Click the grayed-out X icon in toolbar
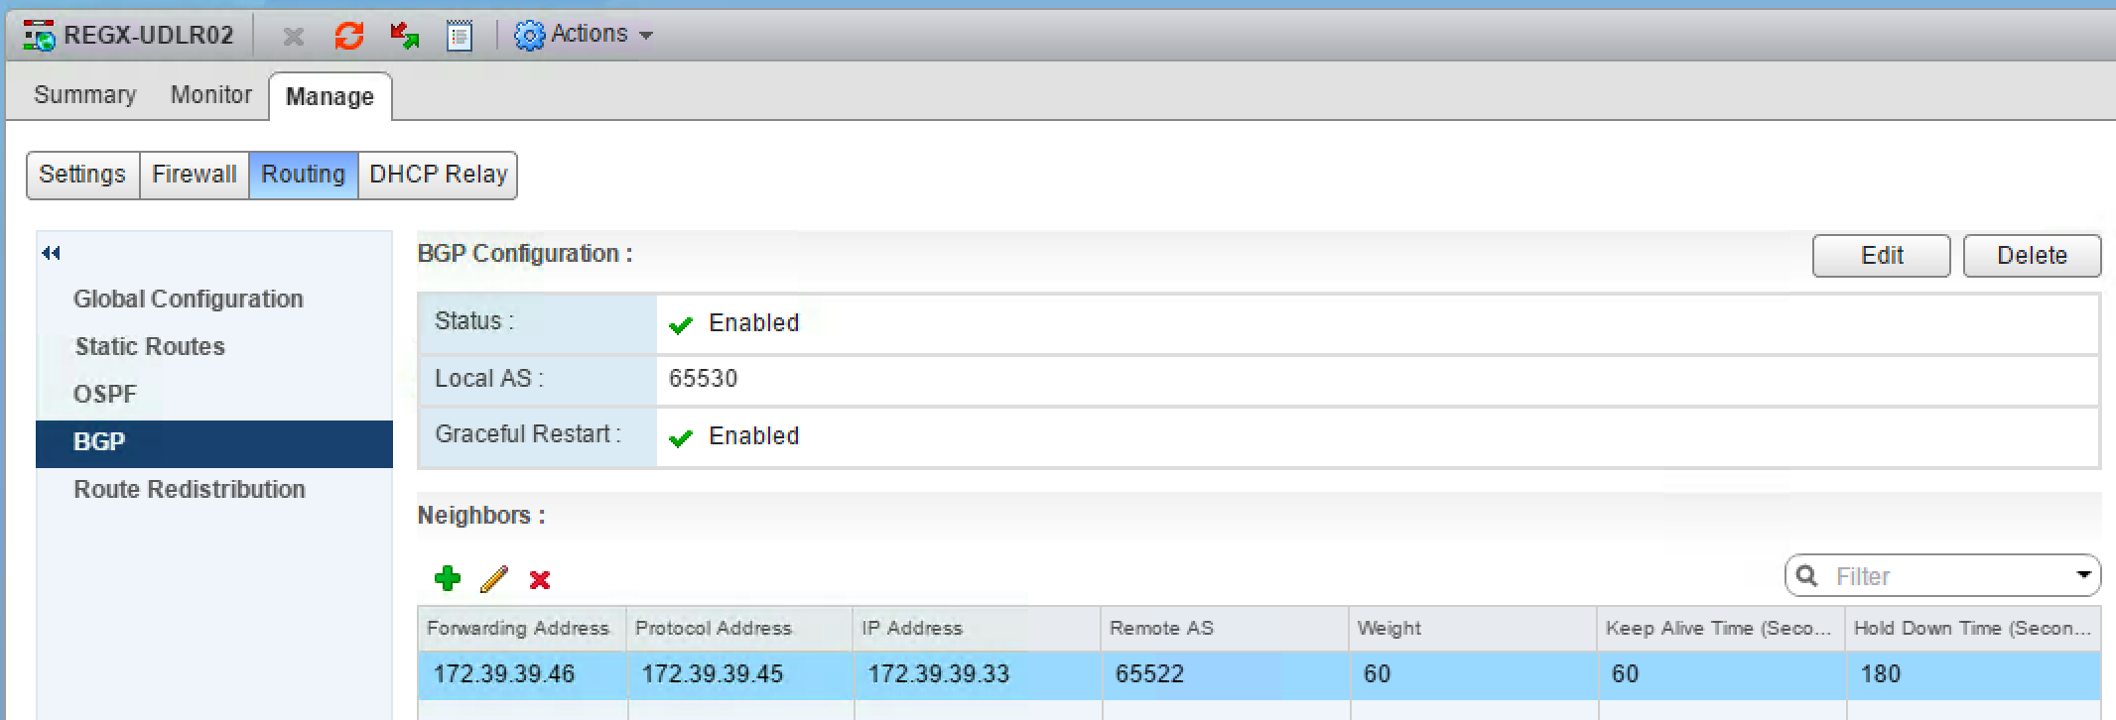The width and height of the screenshot is (2116, 720). [x=293, y=37]
